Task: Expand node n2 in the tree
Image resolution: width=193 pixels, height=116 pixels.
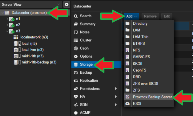Action: coord(7,25)
